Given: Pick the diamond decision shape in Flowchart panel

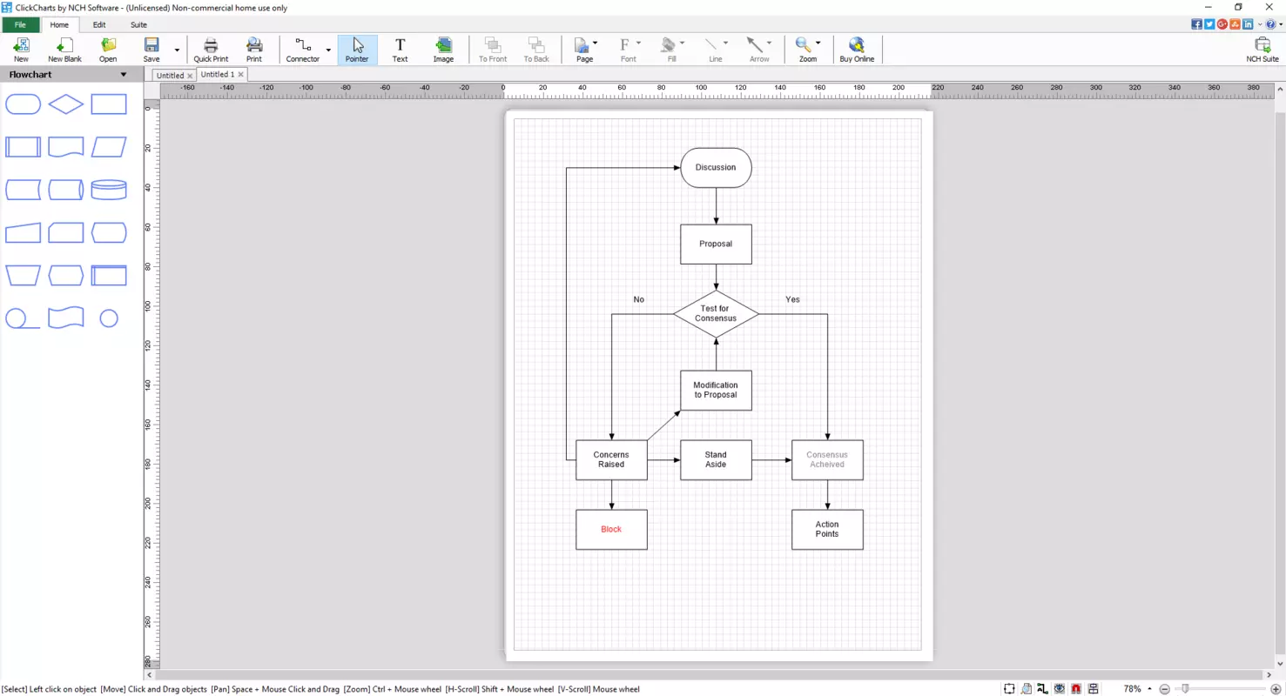Looking at the screenshot, I should pos(66,104).
